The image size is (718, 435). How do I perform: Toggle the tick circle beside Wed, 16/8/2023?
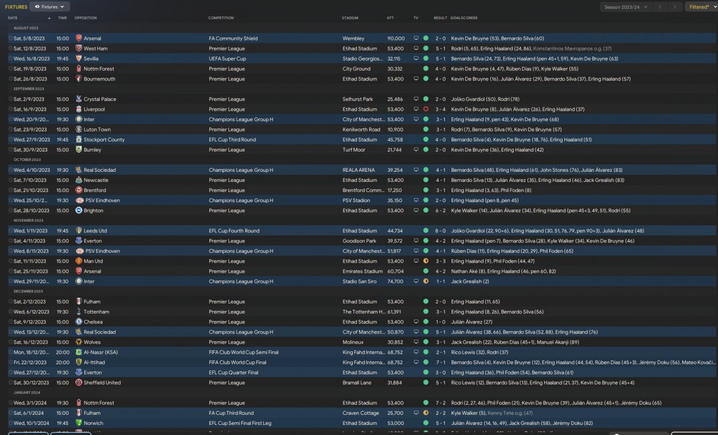coord(10,59)
